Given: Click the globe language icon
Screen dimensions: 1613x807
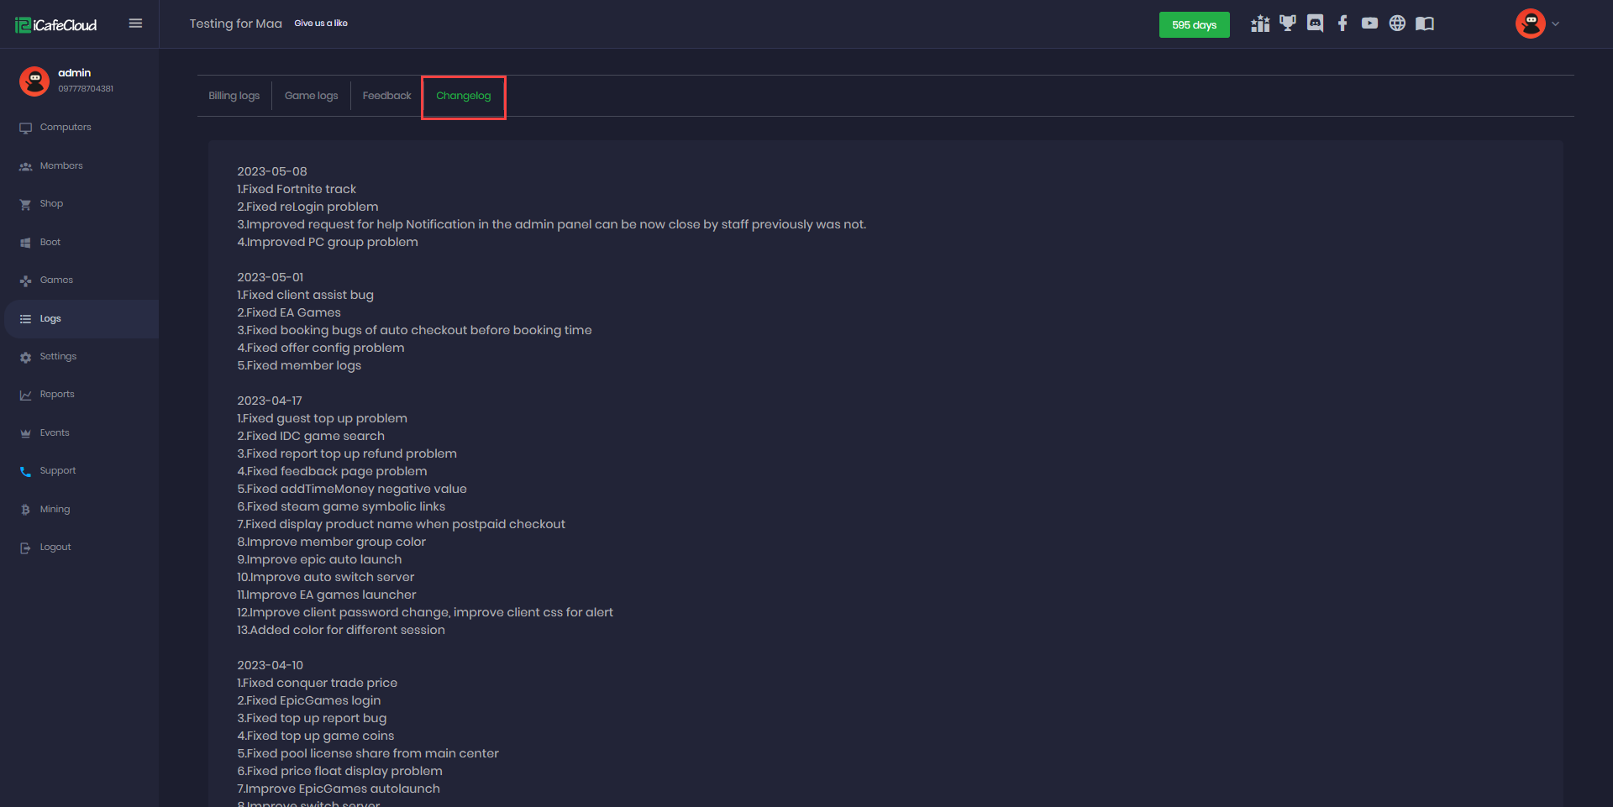Looking at the screenshot, I should click(x=1397, y=24).
